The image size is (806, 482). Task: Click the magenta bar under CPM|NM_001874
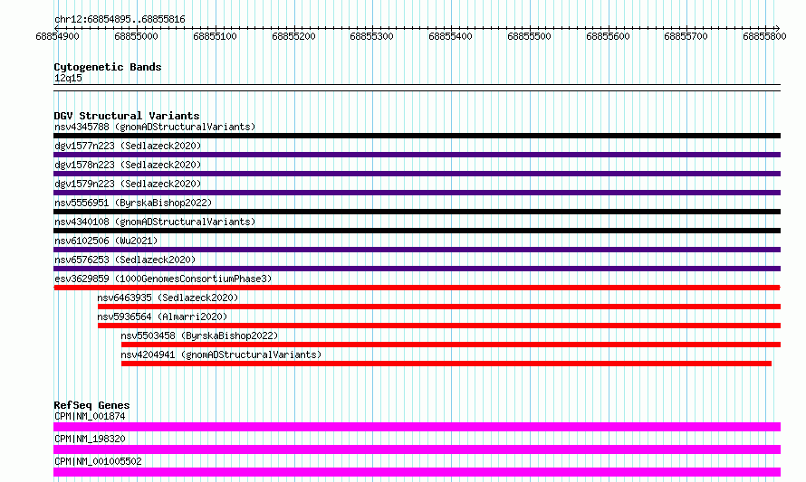[417, 427]
